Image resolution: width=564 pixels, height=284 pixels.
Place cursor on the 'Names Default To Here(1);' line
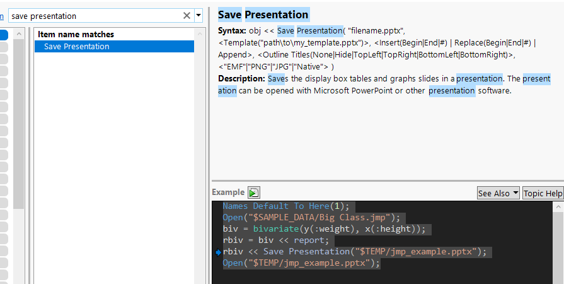point(289,206)
